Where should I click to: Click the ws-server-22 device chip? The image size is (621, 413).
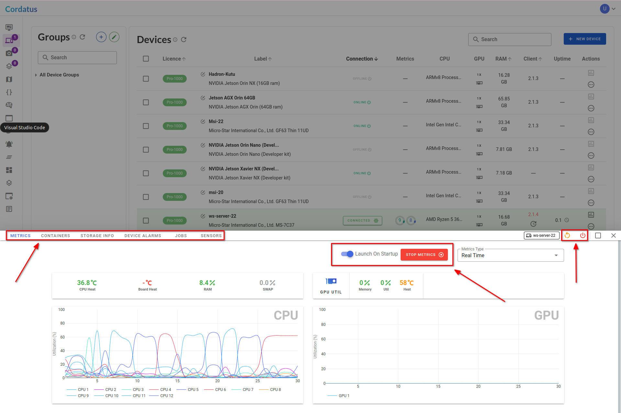pos(541,235)
